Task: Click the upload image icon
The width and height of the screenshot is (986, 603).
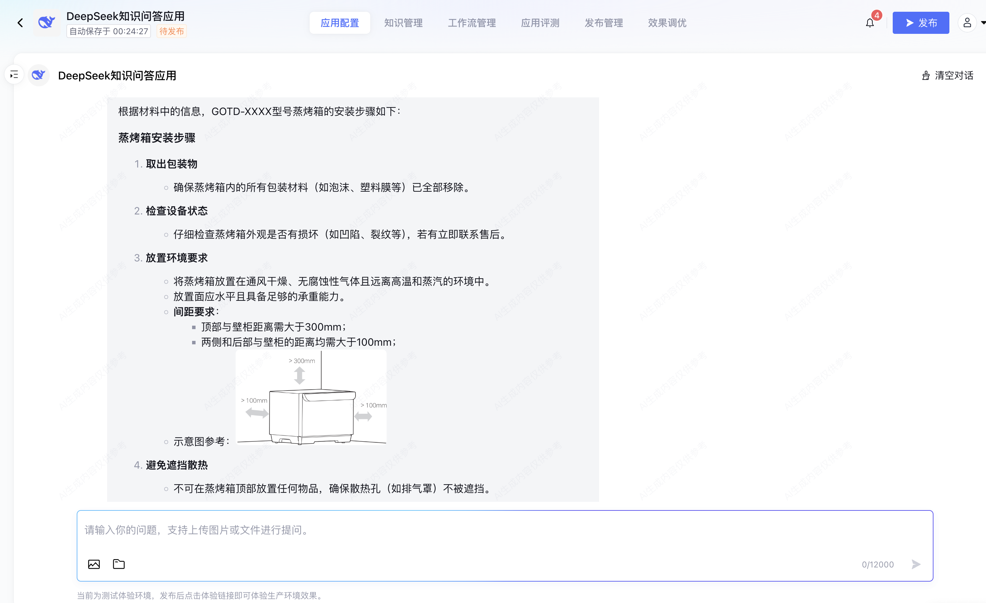Action: point(94,564)
